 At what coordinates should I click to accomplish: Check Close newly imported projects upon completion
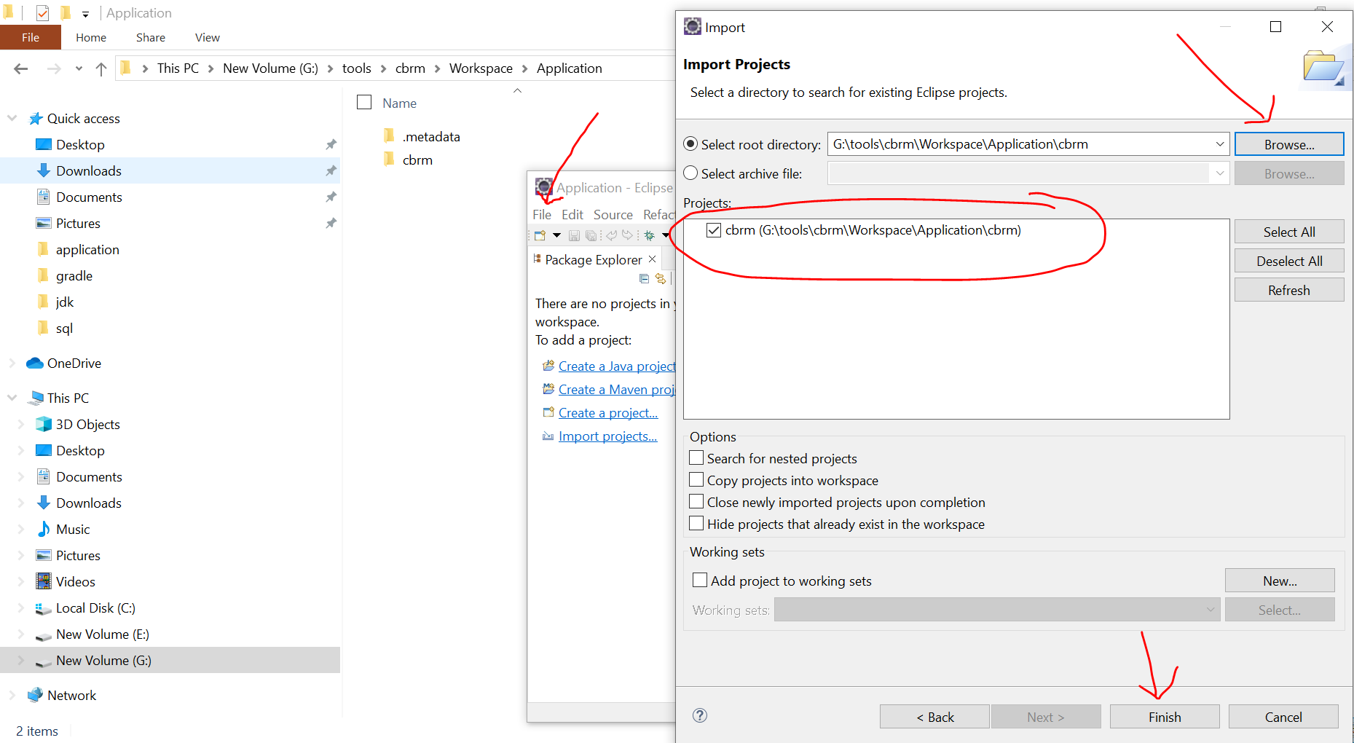pyautogui.click(x=696, y=502)
